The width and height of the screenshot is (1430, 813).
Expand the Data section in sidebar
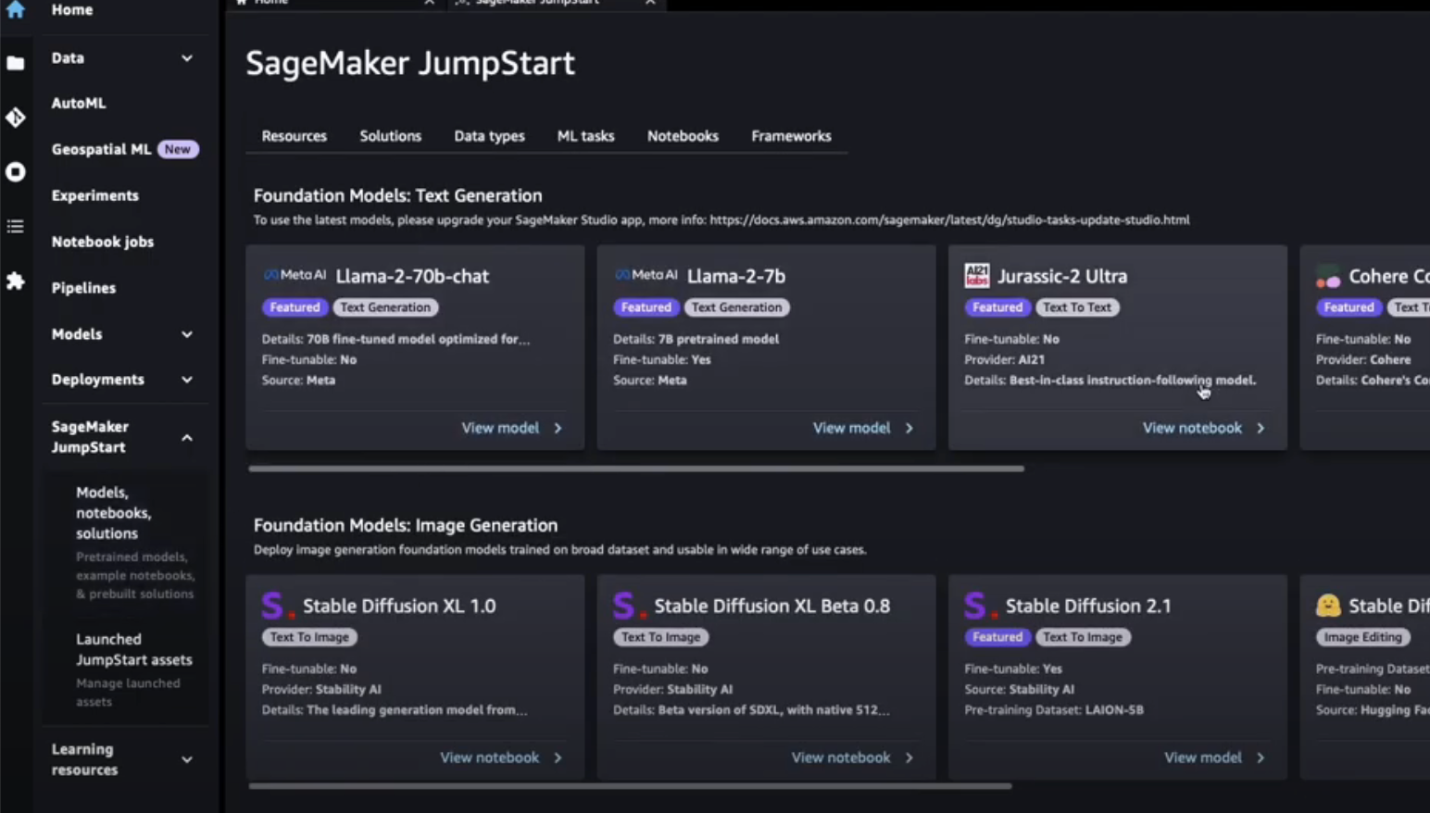186,57
